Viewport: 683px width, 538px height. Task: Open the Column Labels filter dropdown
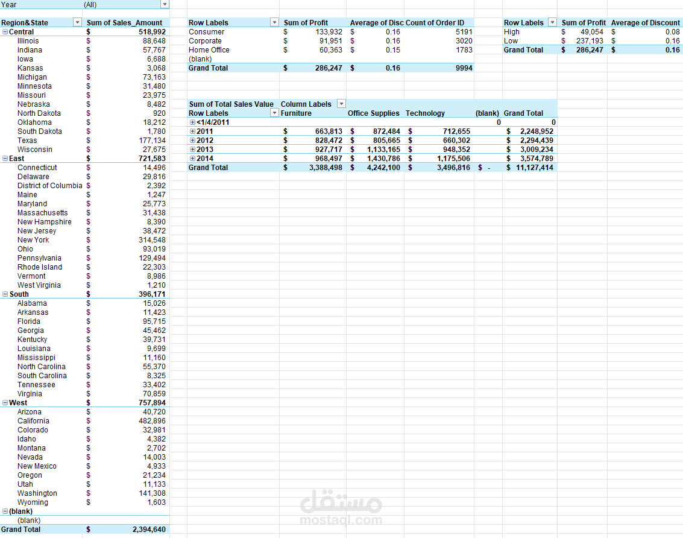tap(341, 104)
